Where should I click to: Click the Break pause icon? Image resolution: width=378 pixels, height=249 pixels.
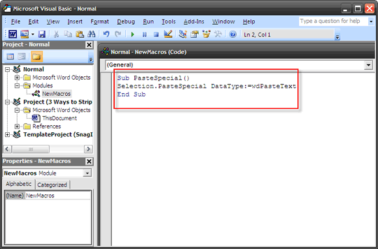coord(145,35)
